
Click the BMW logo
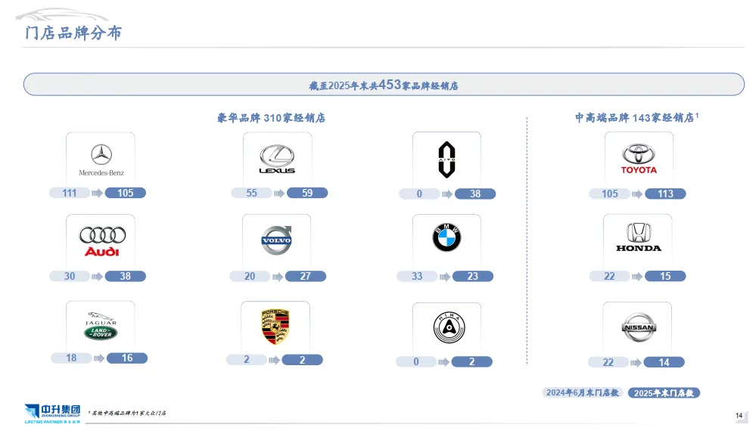point(446,237)
